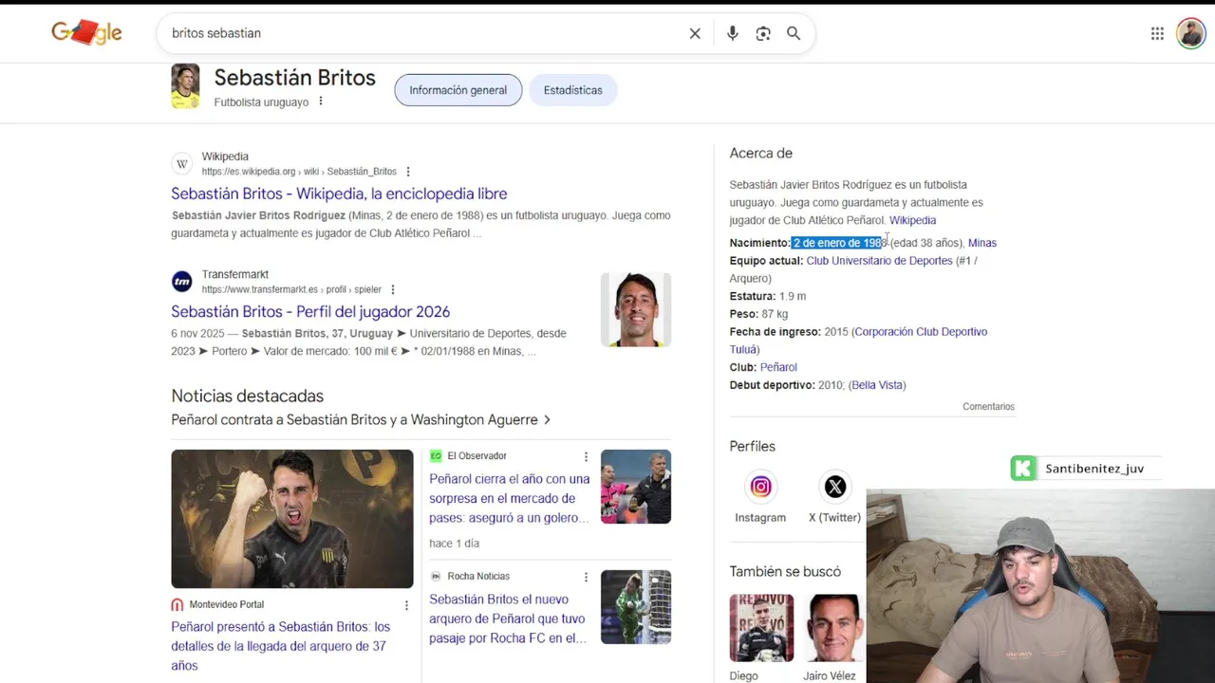Viewport: 1215px width, 683px height.
Task: Open the Peñarol club link
Action: click(778, 367)
